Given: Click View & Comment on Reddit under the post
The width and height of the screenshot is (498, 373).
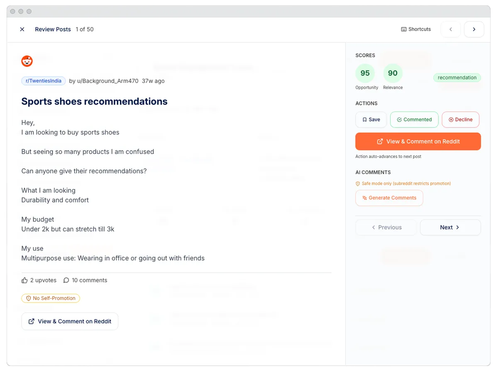Looking at the screenshot, I should pyautogui.click(x=70, y=321).
